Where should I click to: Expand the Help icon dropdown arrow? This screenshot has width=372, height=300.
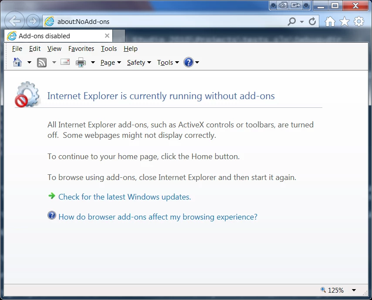(x=197, y=63)
